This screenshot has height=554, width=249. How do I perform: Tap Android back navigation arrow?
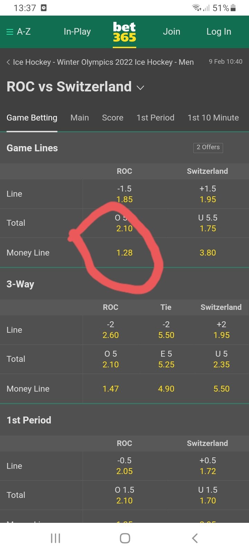[x=195, y=538]
